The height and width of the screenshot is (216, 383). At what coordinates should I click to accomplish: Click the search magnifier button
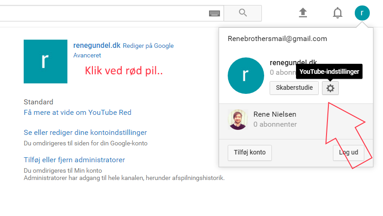point(243,13)
